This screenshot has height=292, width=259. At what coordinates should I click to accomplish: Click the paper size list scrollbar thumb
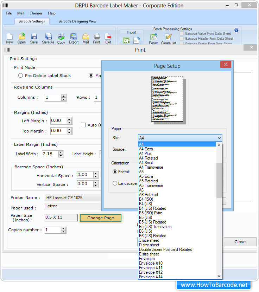tap(219, 181)
